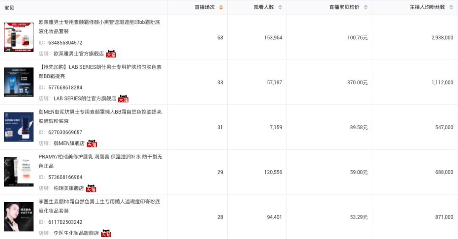458x239 pixels.
Task: Open 欧莱雅男士素颜霜 product thumbnail
Action: point(19,37)
